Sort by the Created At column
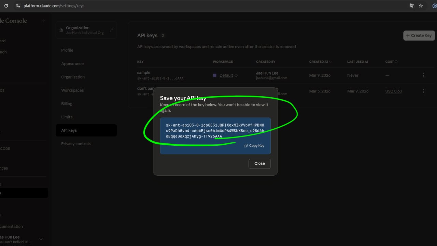437x246 pixels. pos(320,62)
